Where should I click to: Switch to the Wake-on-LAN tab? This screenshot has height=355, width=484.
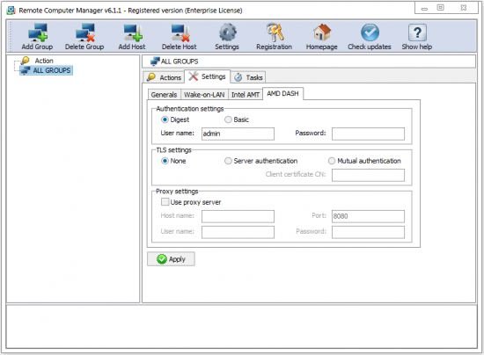(204, 95)
